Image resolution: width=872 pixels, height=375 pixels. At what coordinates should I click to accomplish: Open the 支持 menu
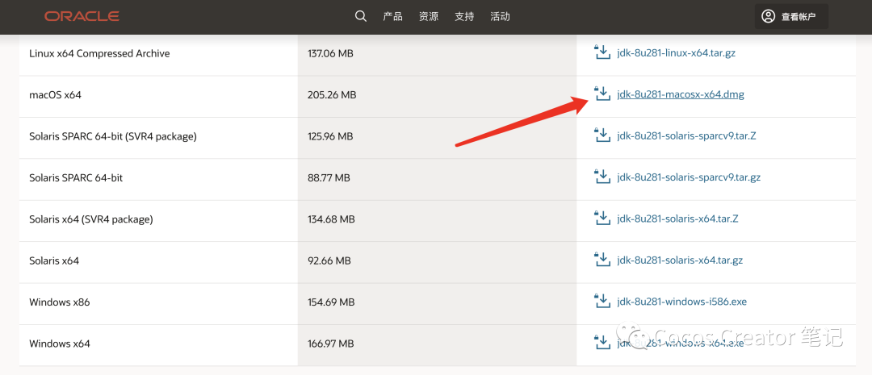tap(464, 16)
